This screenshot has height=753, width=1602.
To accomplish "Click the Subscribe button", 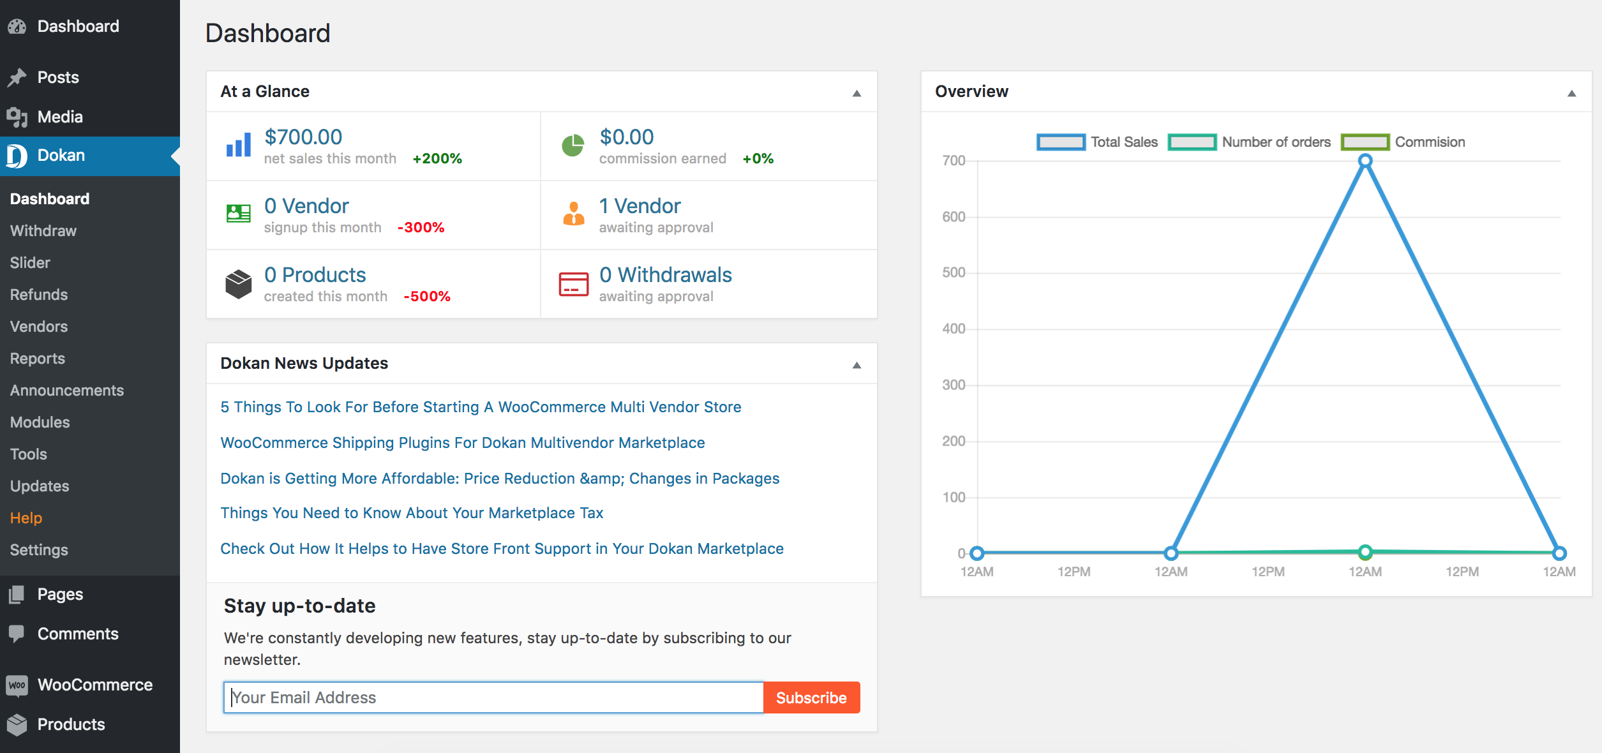I will click(x=812, y=697).
